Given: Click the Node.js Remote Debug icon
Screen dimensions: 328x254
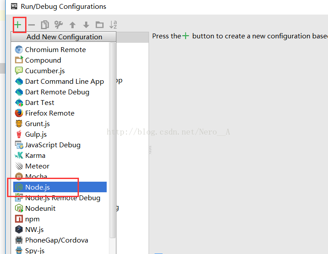Looking at the screenshot, I should pyautogui.click(x=19, y=198).
